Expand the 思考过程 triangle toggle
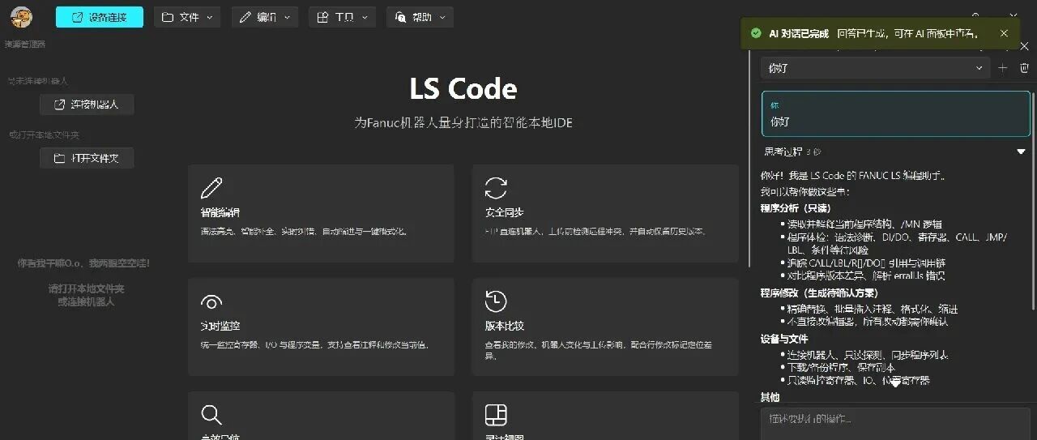 [x=1022, y=152]
